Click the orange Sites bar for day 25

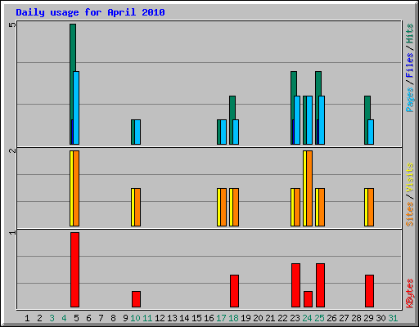pyautogui.click(x=322, y=207)
